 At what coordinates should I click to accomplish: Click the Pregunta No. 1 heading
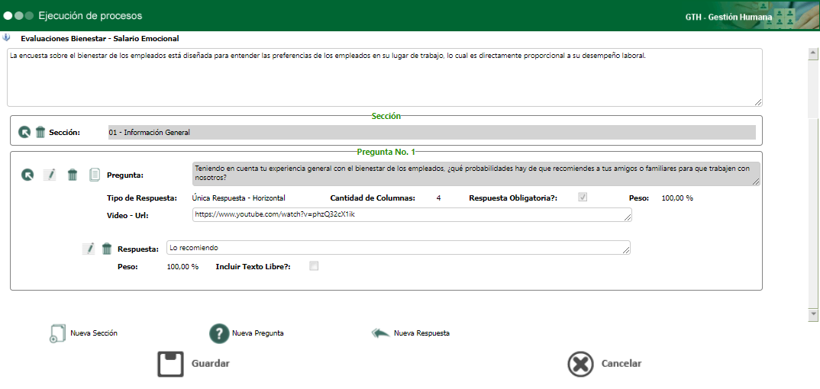coord(386,152)
